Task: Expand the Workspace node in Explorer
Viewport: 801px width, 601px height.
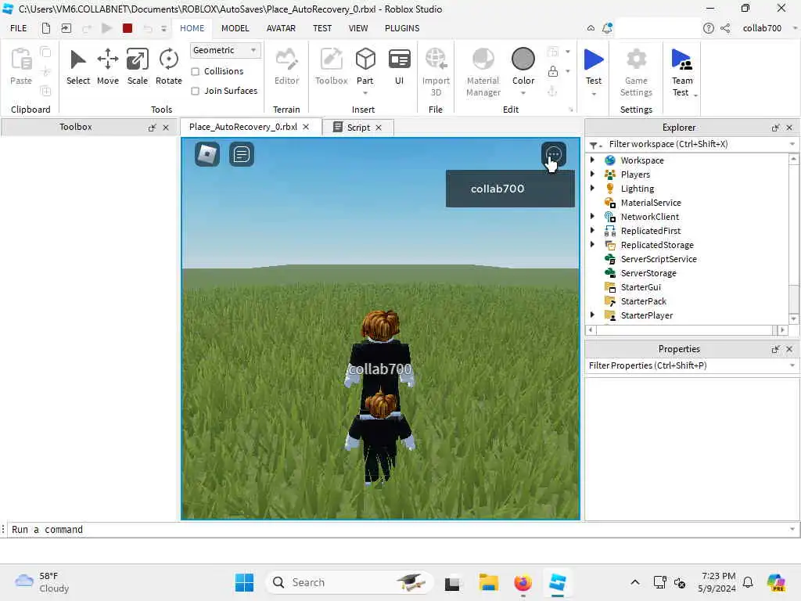Action: [592, 160]
